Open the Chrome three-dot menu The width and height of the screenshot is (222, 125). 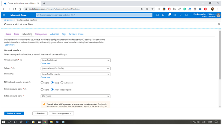[218, 9]
